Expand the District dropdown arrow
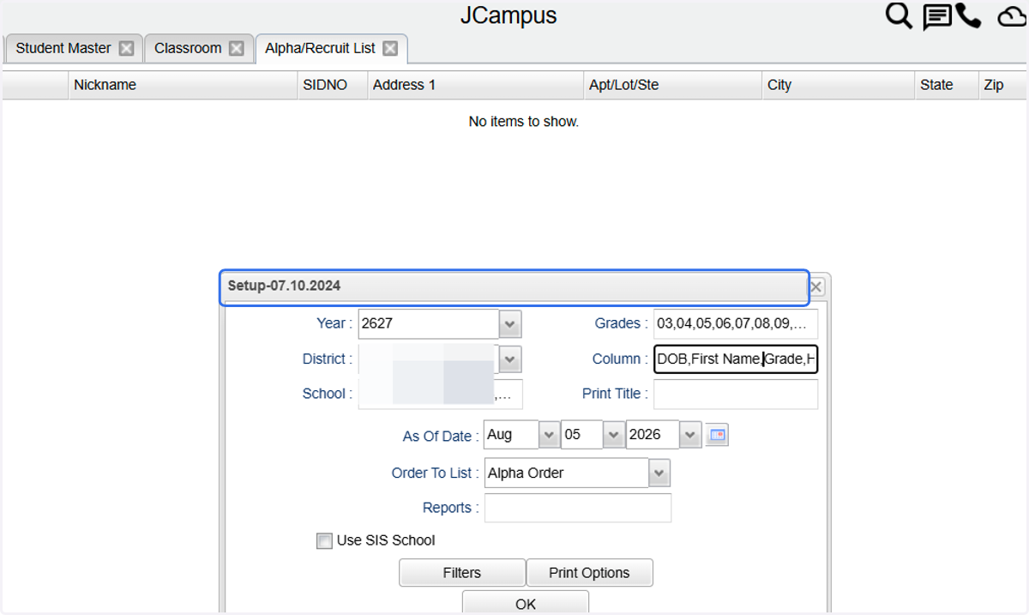Image resolution: width=1029 pixels, height=615 pixels. (x=510, y=359)
